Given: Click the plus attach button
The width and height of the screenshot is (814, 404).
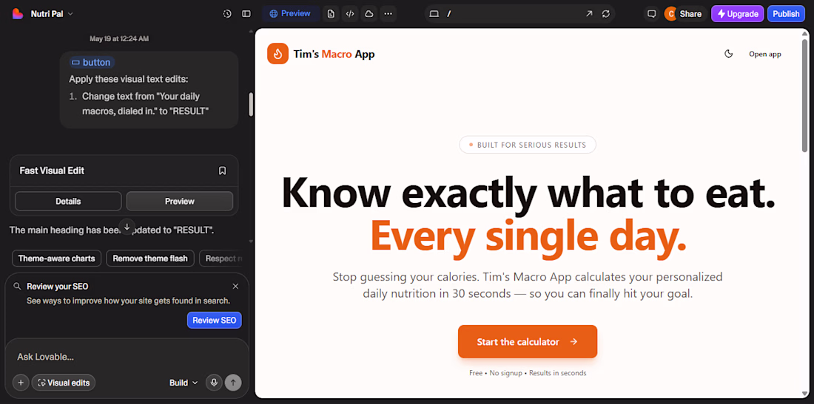Looking at the screenshot, I should 21,383.
